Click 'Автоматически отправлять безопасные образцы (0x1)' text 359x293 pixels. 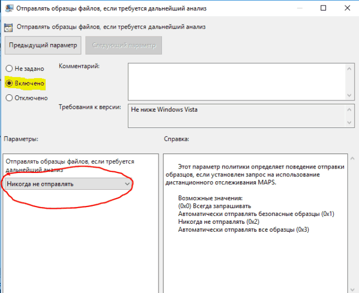tap(256, 214)
